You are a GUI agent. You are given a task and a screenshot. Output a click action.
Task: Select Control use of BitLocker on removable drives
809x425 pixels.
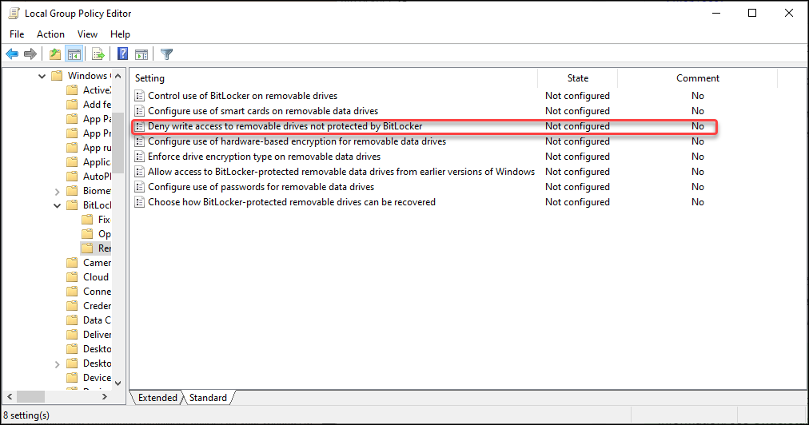[242, 96]
